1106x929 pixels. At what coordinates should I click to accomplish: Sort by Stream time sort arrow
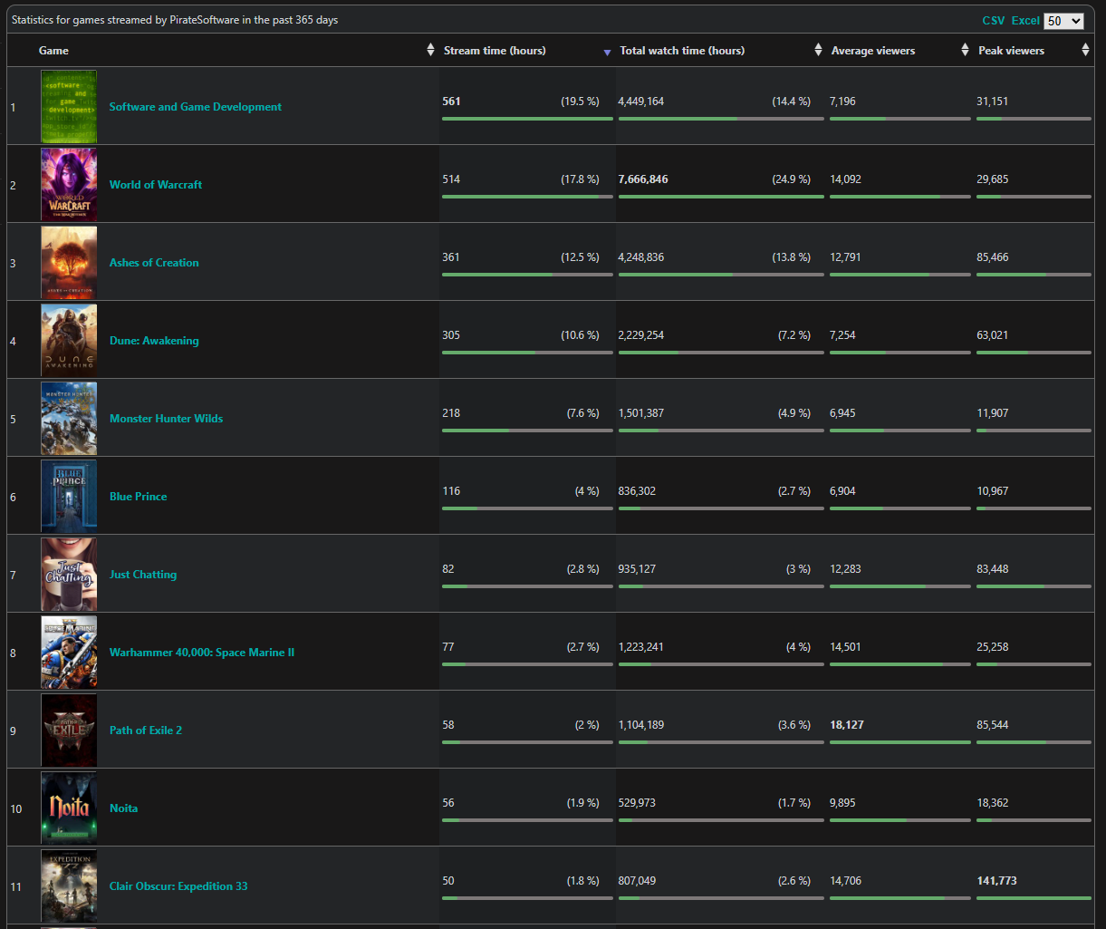pyautogui.click(x=608, y=53)
